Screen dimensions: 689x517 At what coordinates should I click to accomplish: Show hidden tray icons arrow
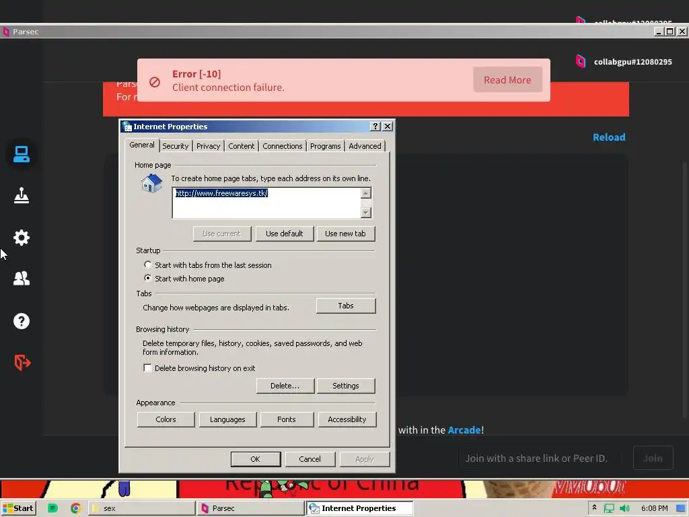(595, 508)
